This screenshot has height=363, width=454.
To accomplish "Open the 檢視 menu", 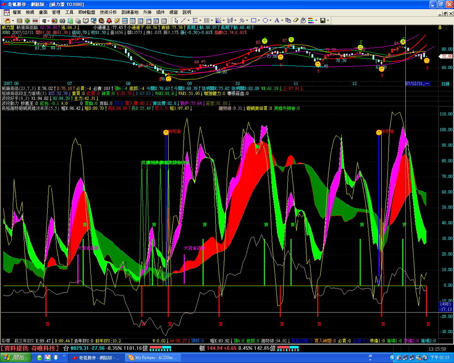I will (x=30, y=12).
